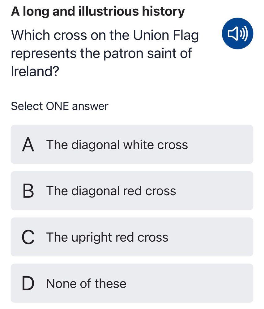Pick answer C, the upright red cross

pos(132,237)
